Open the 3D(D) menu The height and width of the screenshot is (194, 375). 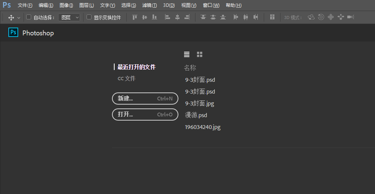pyautogui.click(x=169, y=5)
